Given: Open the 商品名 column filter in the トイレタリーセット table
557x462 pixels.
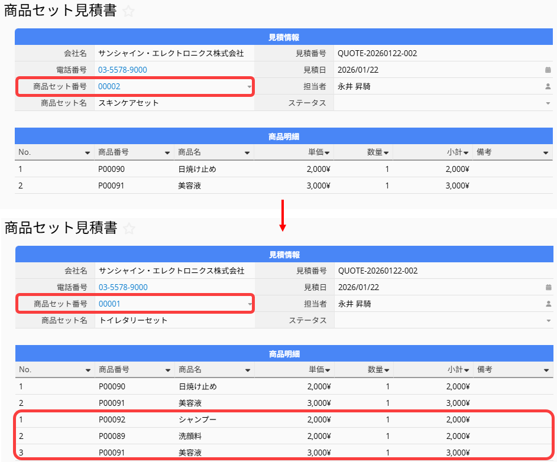Looking at the screenshot, I should point(247,370).
